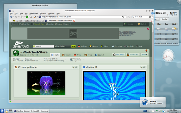The width and height of the screenshot is (181, 113).
Task: Open the More dropdown beside Submit Art
Action: [144, 55]
